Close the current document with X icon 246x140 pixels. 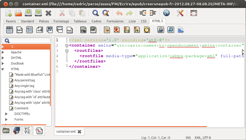[48, 13]
